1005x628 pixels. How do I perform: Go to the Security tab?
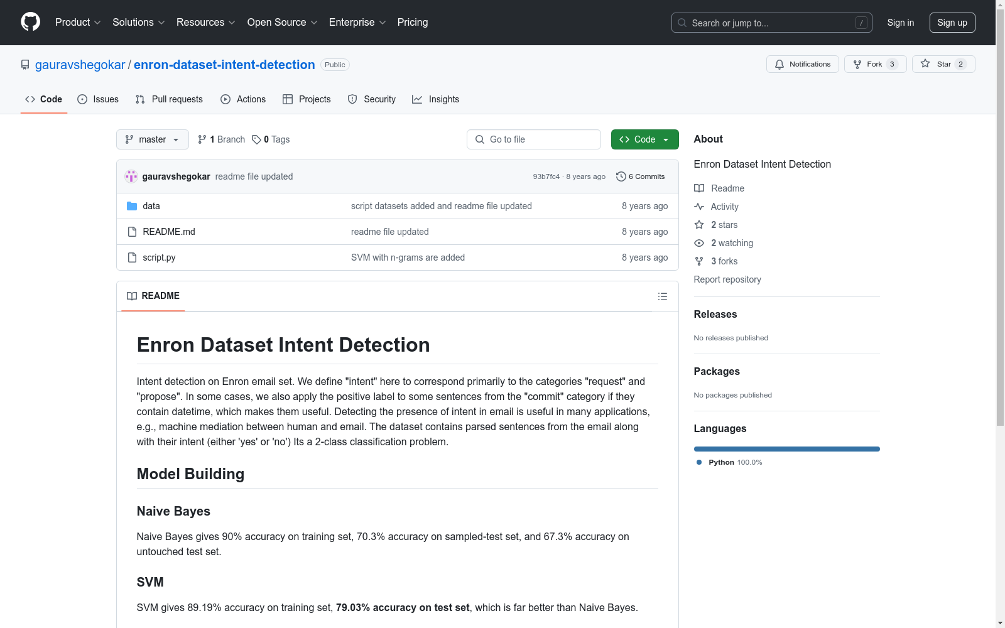pos(372,99)
